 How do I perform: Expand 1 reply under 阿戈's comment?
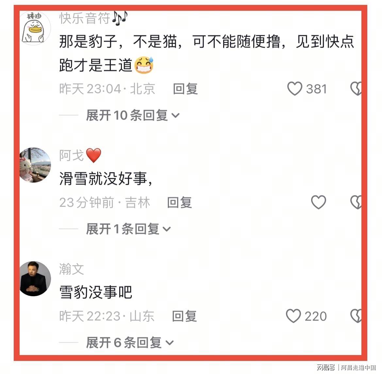click(128, 229)
